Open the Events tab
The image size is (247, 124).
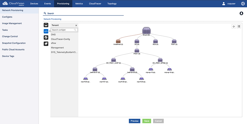(47, 4)
